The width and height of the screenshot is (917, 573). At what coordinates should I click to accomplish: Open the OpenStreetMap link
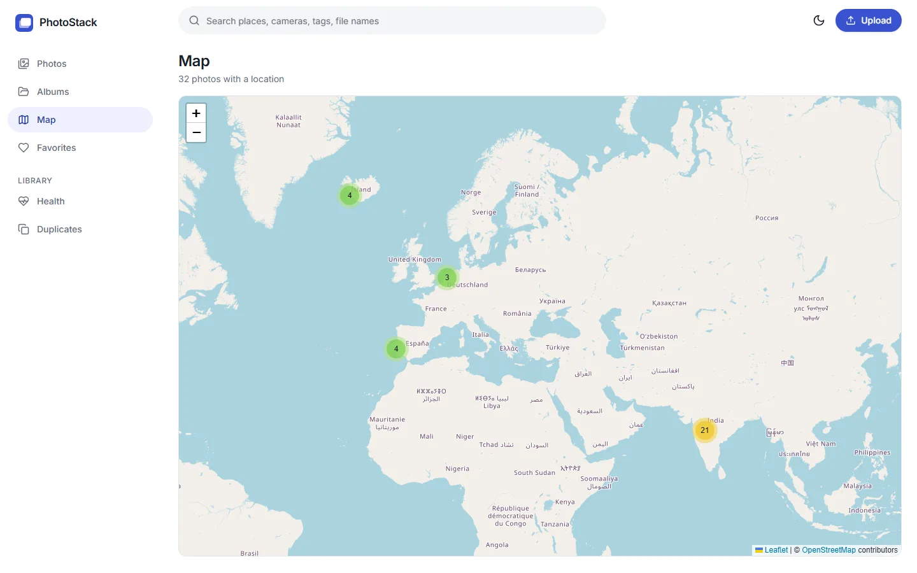click(828, 550)
